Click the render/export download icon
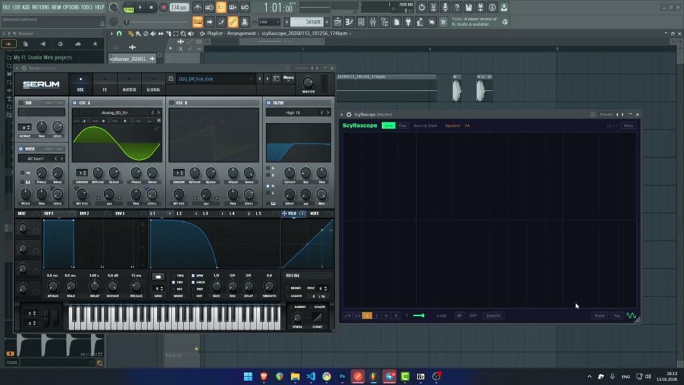The height and width of the screenshot is (385, 684). [x=504, y=7]
